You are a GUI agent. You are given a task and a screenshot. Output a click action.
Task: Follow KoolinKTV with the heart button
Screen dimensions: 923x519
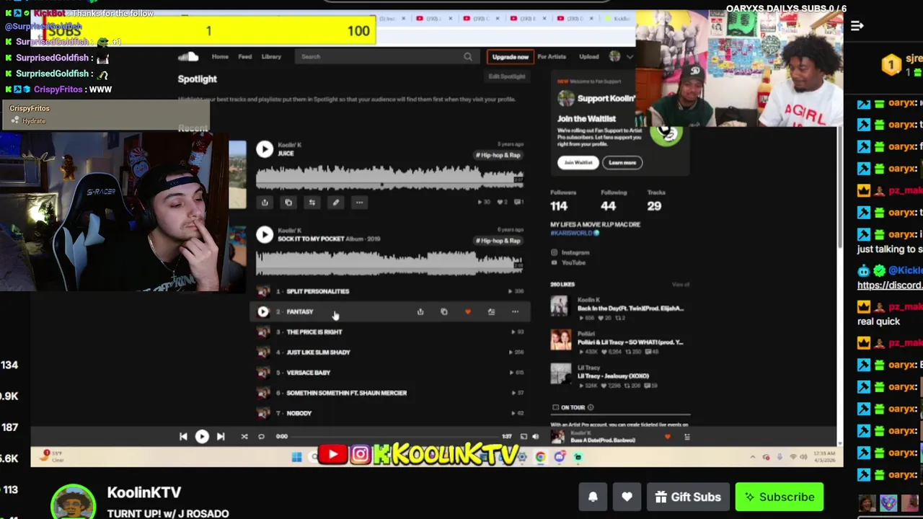point(627,497)
